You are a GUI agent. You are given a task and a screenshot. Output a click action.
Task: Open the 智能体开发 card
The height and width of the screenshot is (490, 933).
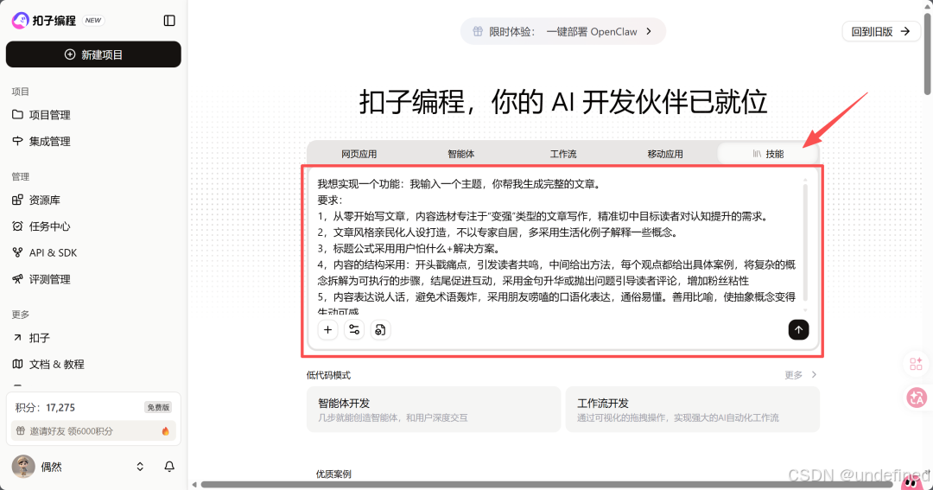pos(434,410)
